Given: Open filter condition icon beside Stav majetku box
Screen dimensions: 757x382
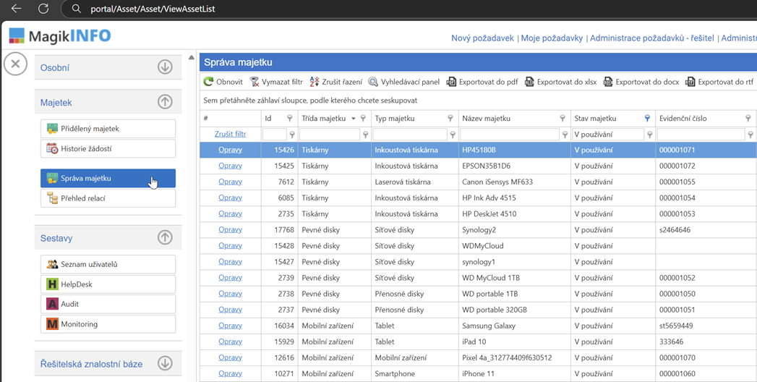Looking at the screenshot, I should [650, 135].
